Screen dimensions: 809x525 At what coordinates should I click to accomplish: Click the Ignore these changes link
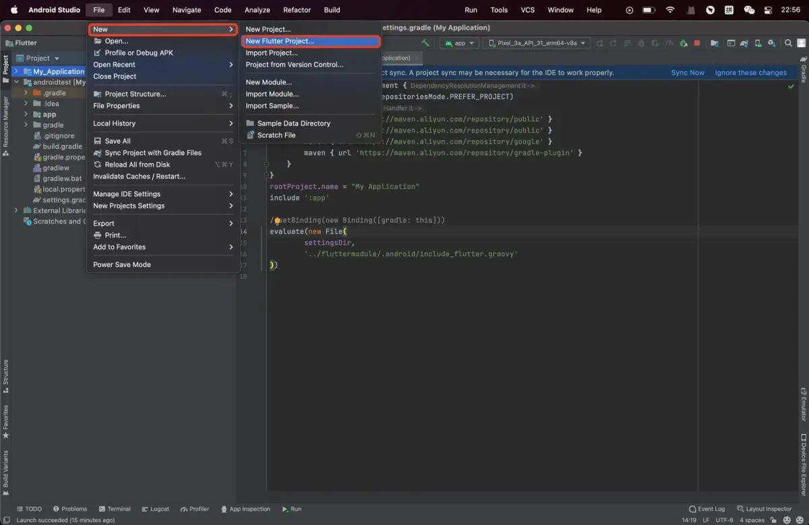750,72
